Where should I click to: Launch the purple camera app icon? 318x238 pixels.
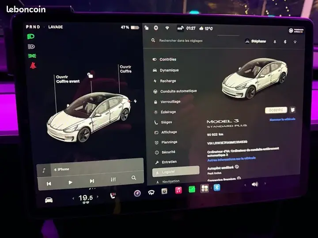coord(137,193)
